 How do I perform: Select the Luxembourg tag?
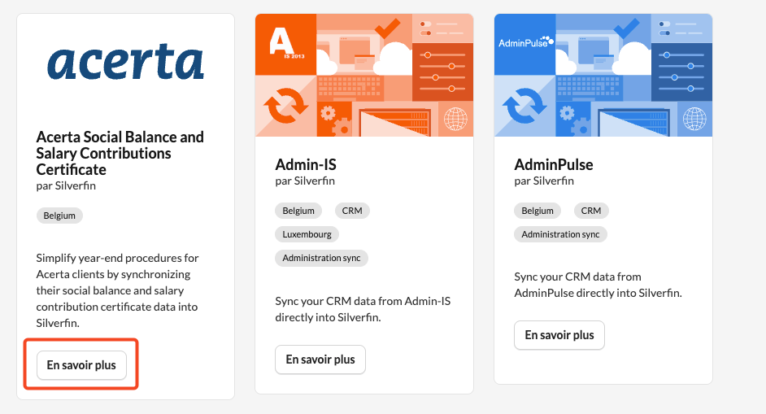tap(307, 234)
